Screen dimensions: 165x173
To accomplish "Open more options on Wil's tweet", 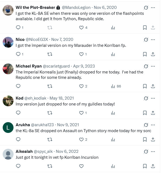I will pyautogui.click(x=153, y=7).
